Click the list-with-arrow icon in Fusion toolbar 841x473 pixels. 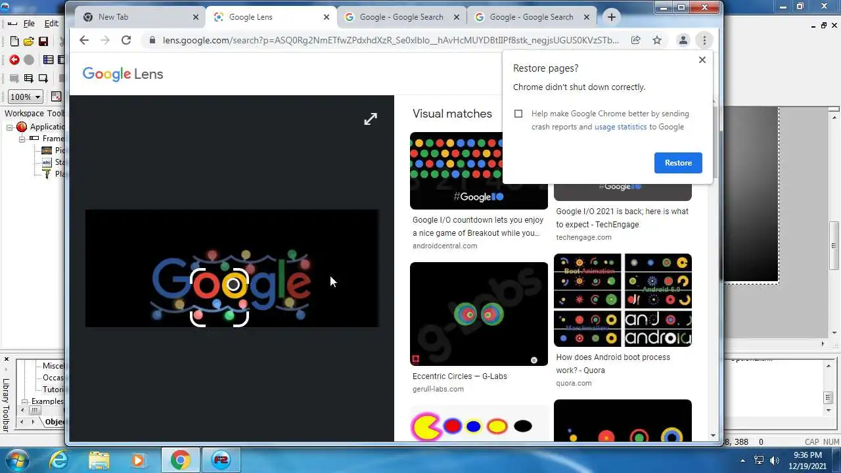29,78
